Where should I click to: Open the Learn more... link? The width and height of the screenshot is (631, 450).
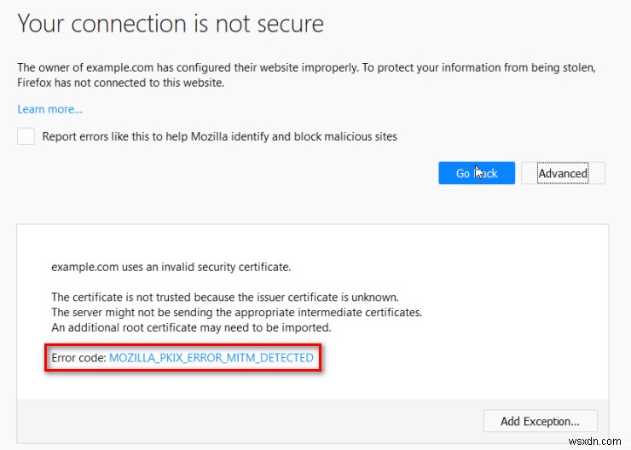[x=50, y=109]
